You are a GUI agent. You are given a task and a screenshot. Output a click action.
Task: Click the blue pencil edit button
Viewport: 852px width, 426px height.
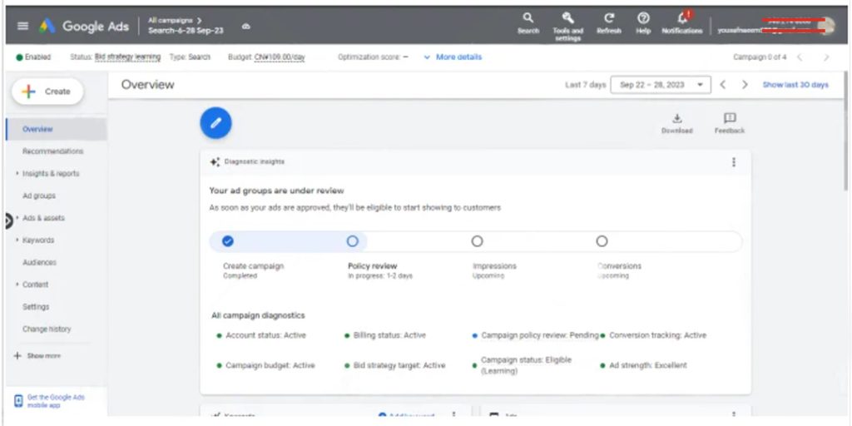coord(215,123)
